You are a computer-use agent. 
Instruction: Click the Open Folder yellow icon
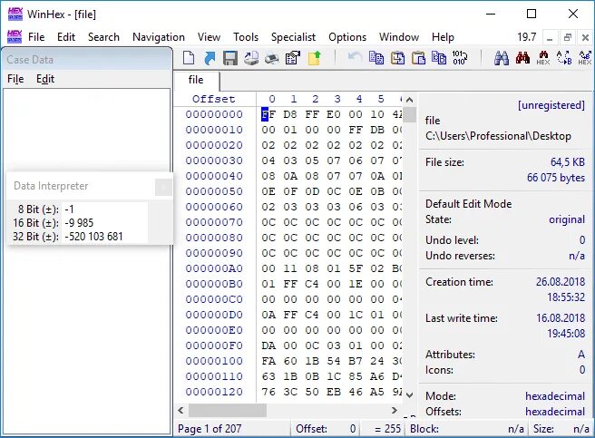pos(314,58)
